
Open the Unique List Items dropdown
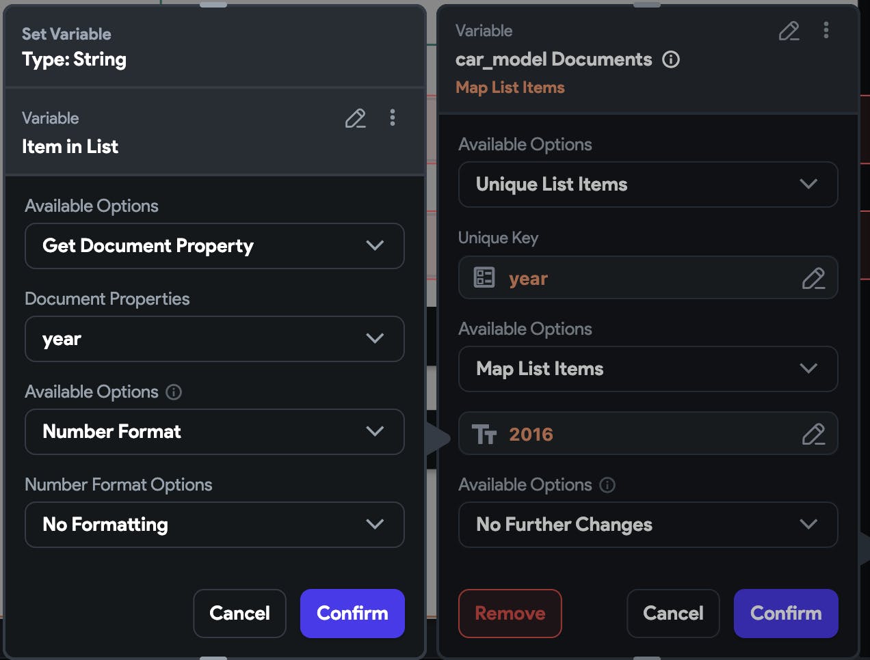(648, 184)
